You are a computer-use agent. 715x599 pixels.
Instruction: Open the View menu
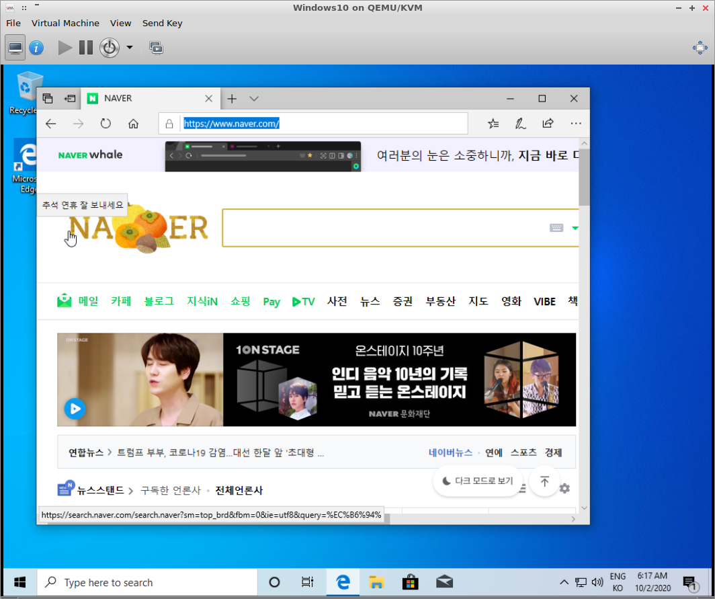pos(120,24)
